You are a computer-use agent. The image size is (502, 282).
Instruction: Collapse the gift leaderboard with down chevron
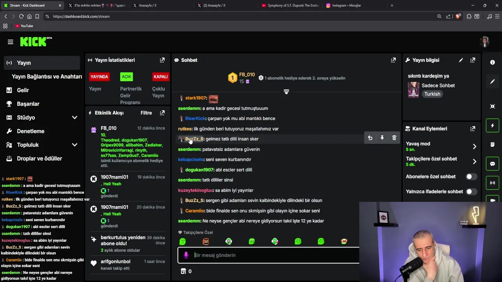[x=286, y=92]
